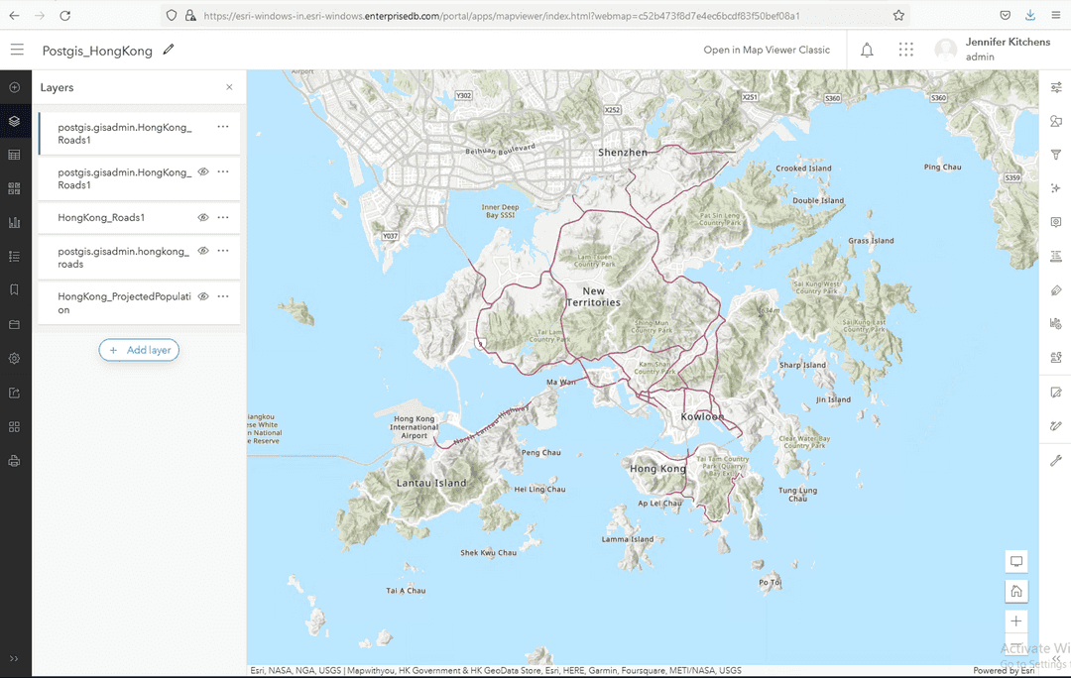Viewport: 1071px width, 678px height.
Task: Open the hamburger menu beside map title
Action: coord(17,50)
